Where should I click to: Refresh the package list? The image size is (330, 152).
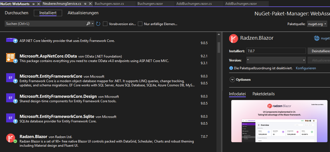[x=98, y=24]
